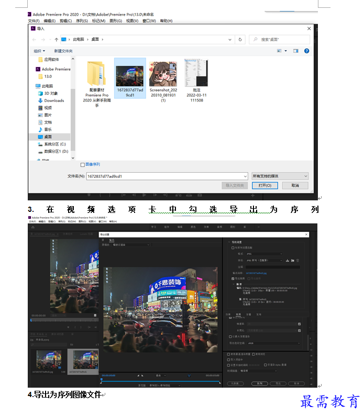Toggle the preview pane icon in the import dialog

click(x=296, y=51)
